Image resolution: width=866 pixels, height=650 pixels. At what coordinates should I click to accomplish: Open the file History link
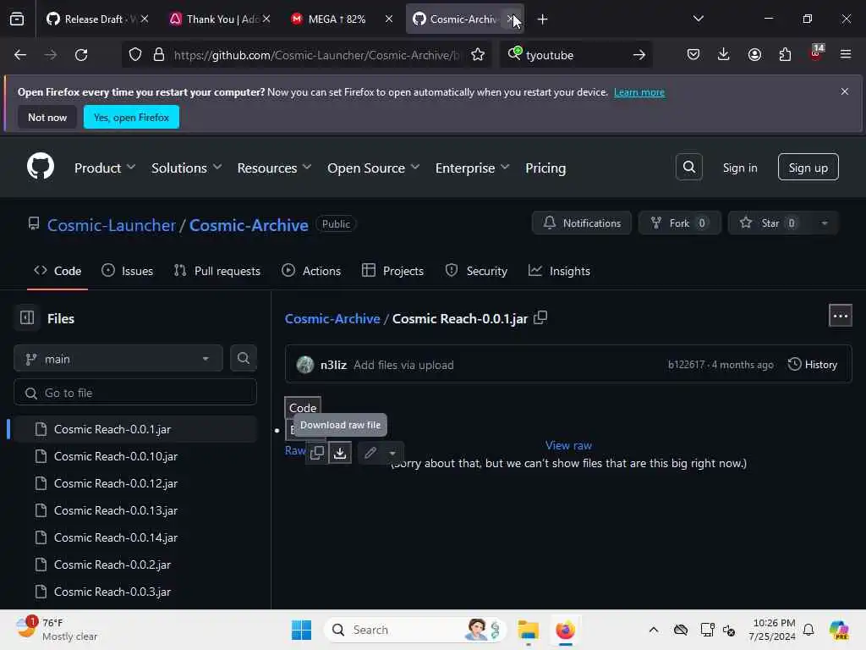tap(813, 364)
